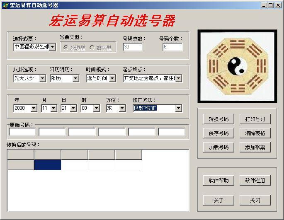
Task: Click the fifth 原始号码 input box
Action: (142, 132)
